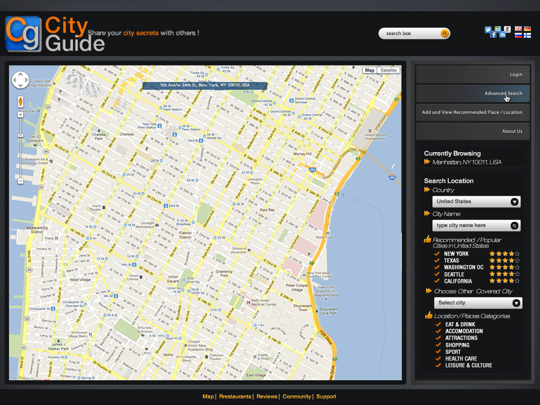The width and height of the screenshot is (540, 405).
Task: Click the star rating beside WASHINGTON DC
Action: (504, 267)
